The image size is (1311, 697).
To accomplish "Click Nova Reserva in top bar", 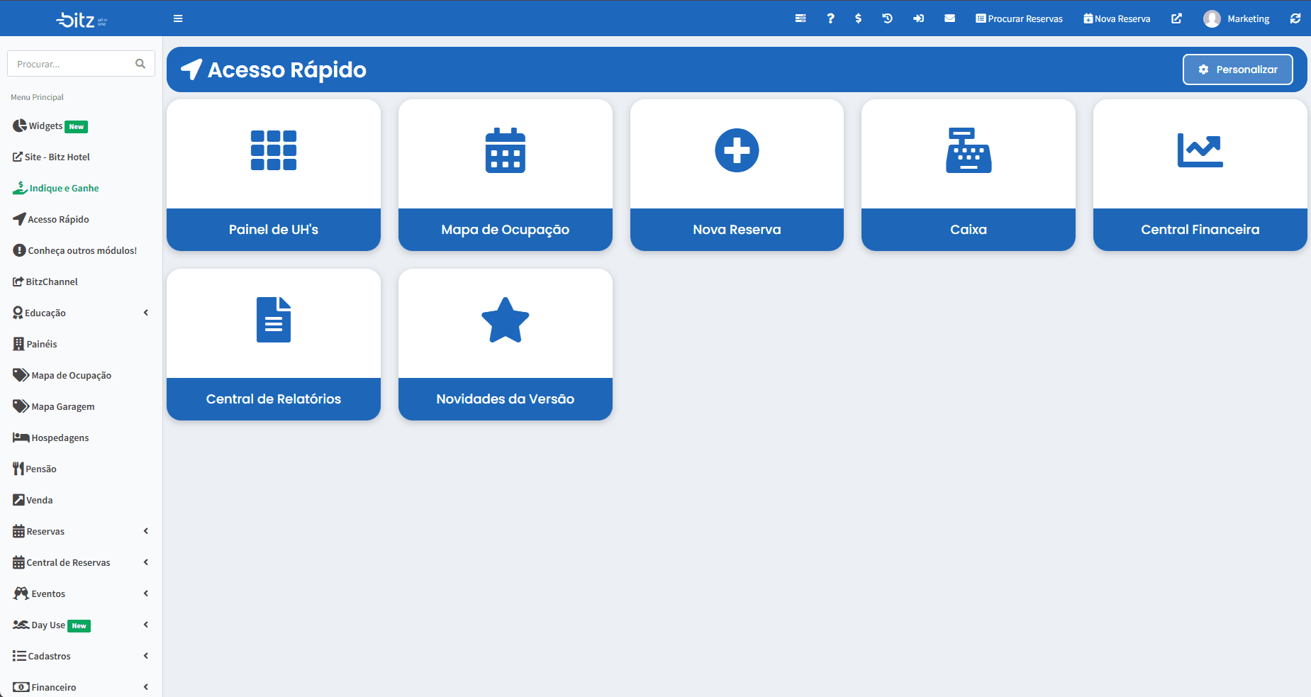I will (1117, 18).
